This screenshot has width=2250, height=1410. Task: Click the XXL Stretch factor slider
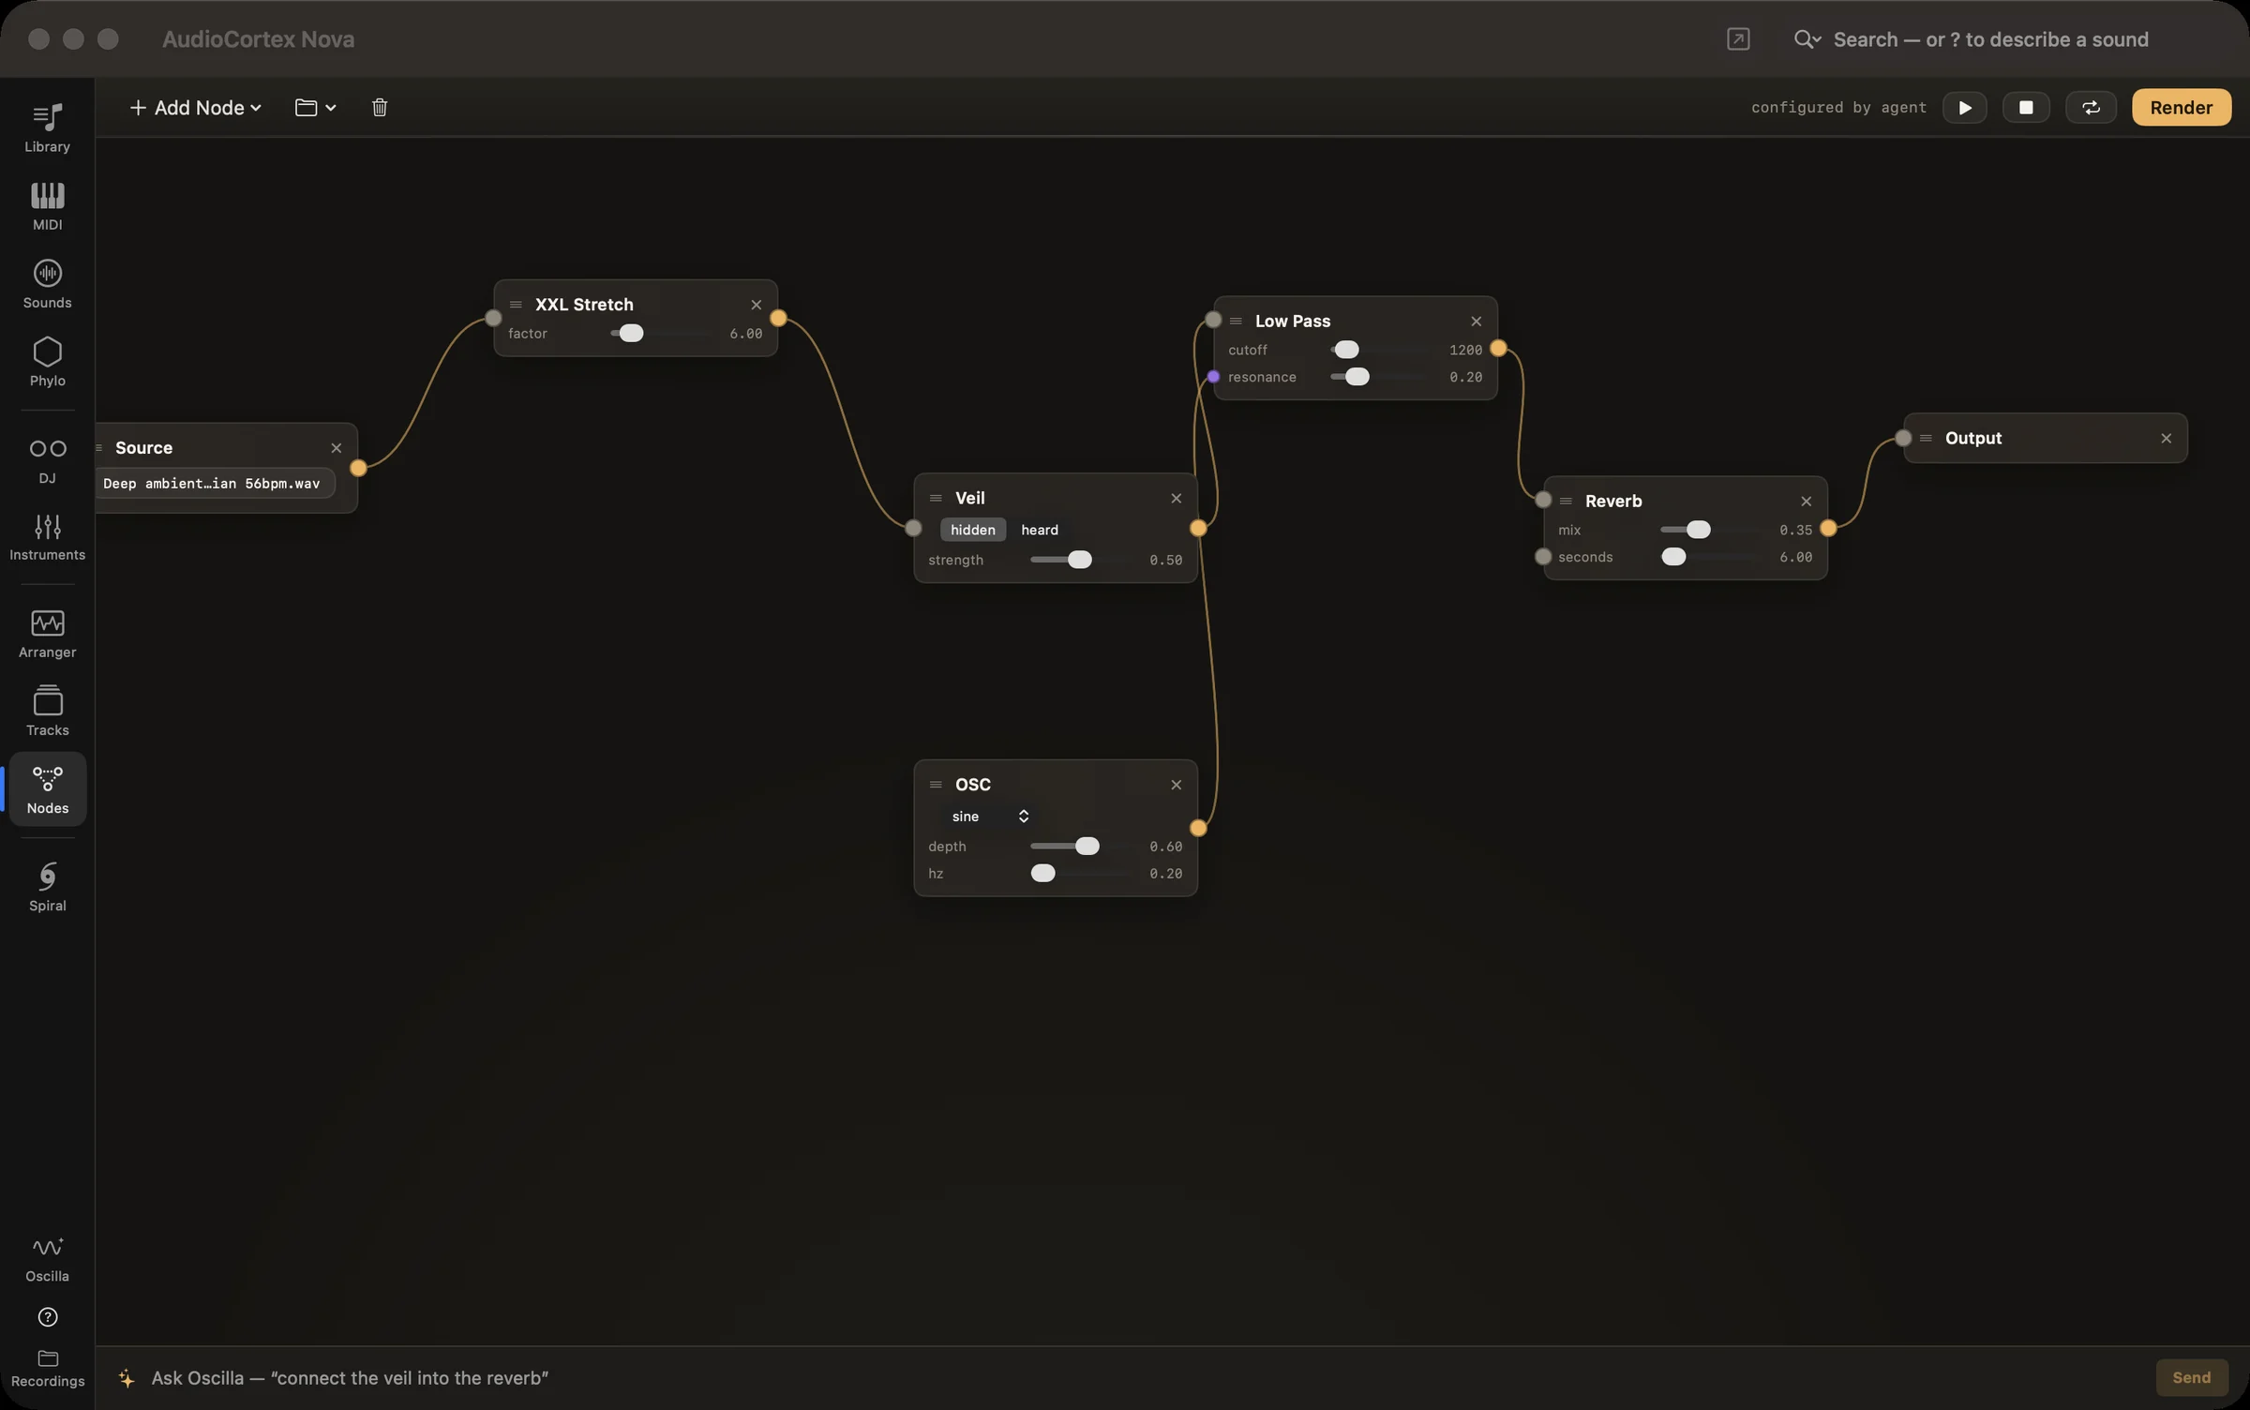(x=661, y=334)
